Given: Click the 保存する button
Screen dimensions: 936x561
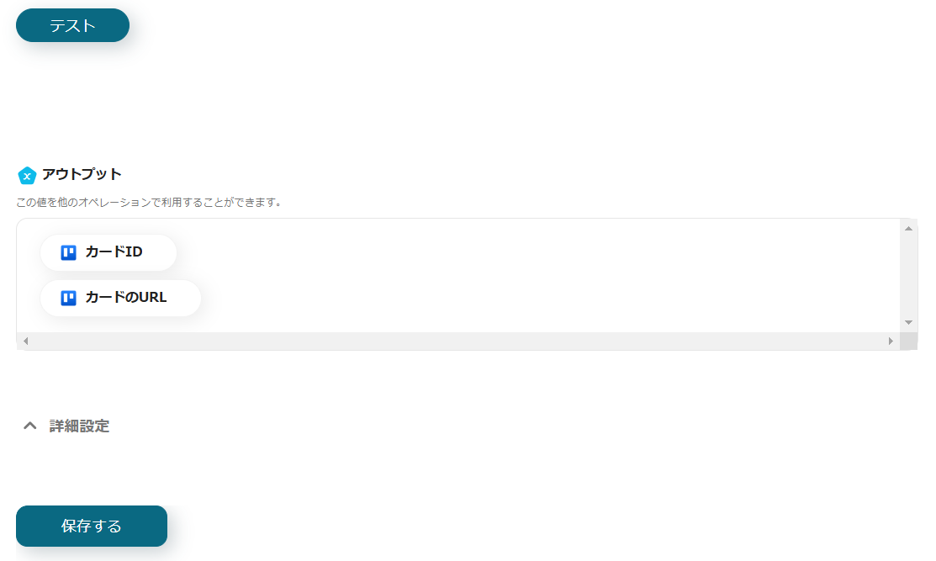Looking at the screenshot, I should [92, 526].
